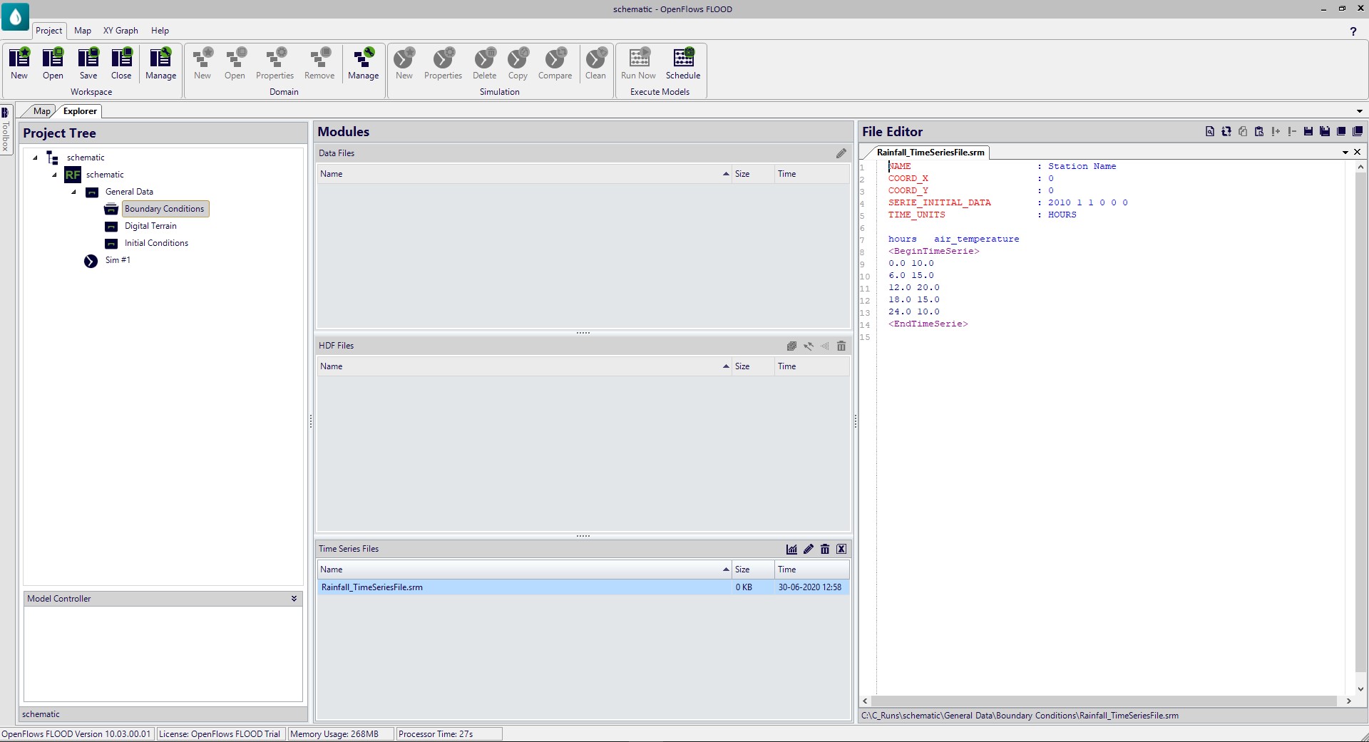Click Open in the Domain group
Screen dimensions: 1369x742
[x=235, y=63]
